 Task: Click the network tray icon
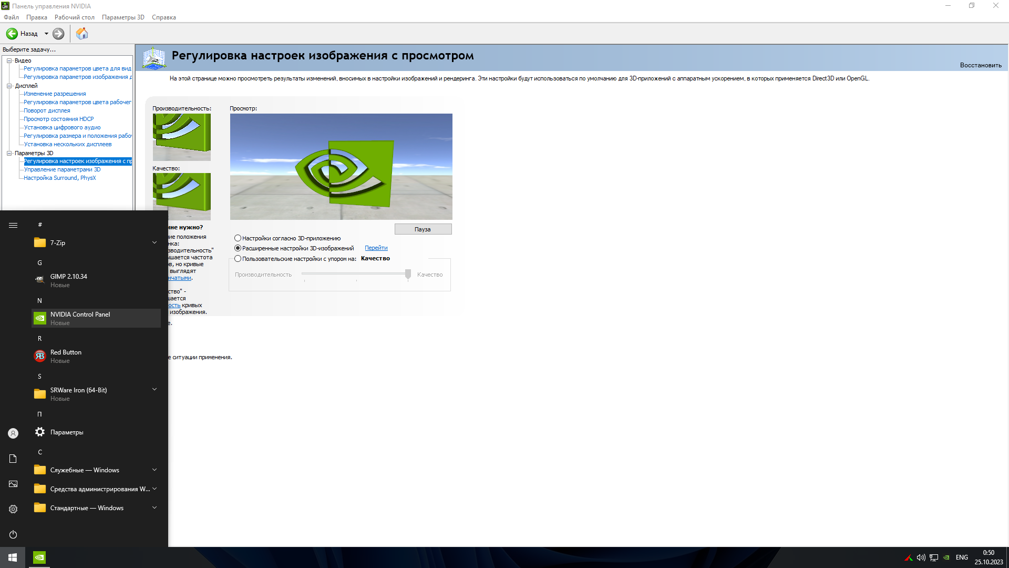934,557
